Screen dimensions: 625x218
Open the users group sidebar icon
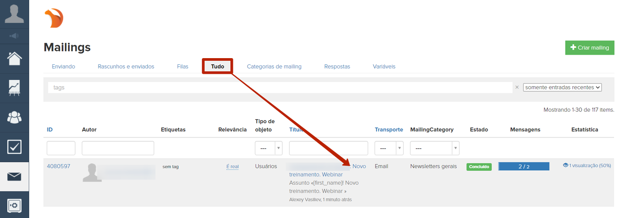click(x=15, y=117)
